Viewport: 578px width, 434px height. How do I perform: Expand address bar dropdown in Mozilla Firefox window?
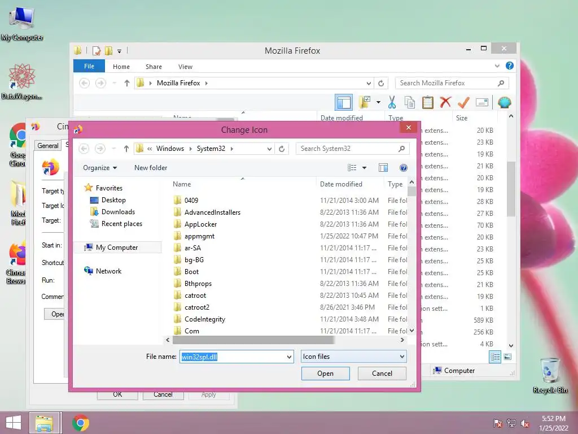pos(369,84)
